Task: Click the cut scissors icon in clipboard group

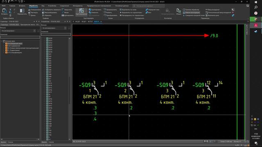Action: coord(10,10)
